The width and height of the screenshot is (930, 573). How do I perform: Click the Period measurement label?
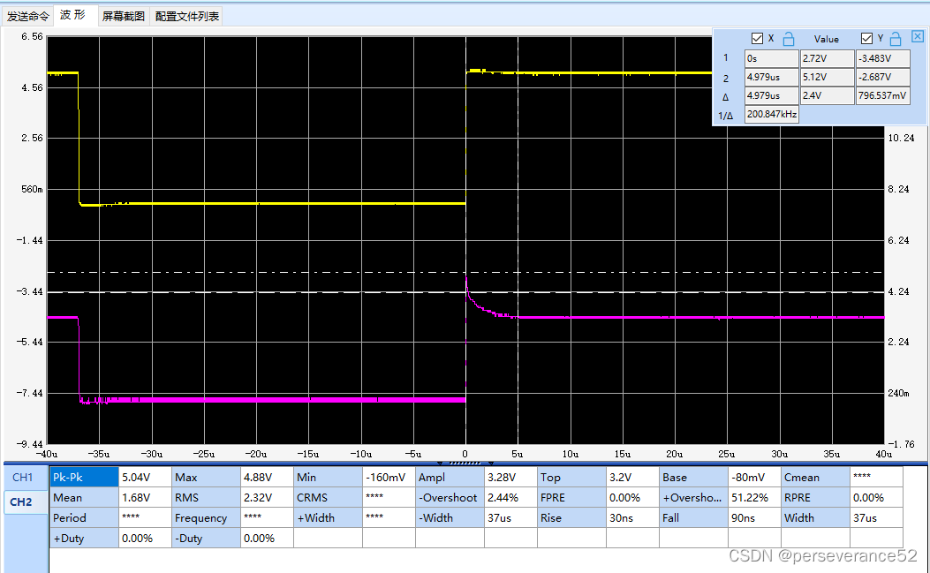click(84, 517)
